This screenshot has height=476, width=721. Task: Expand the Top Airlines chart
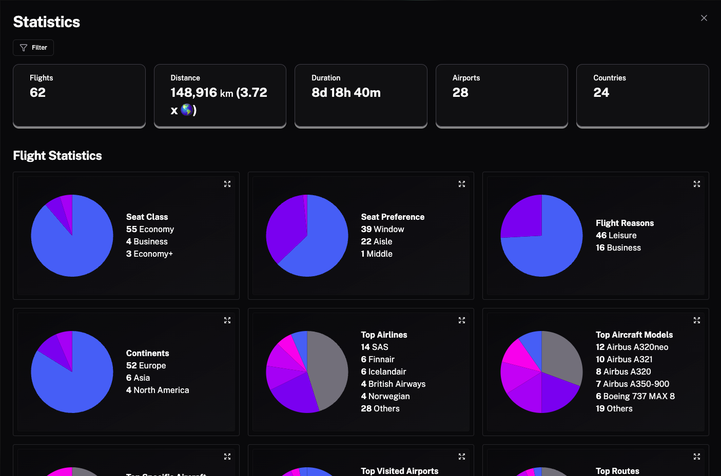click(x=462, y=320)
